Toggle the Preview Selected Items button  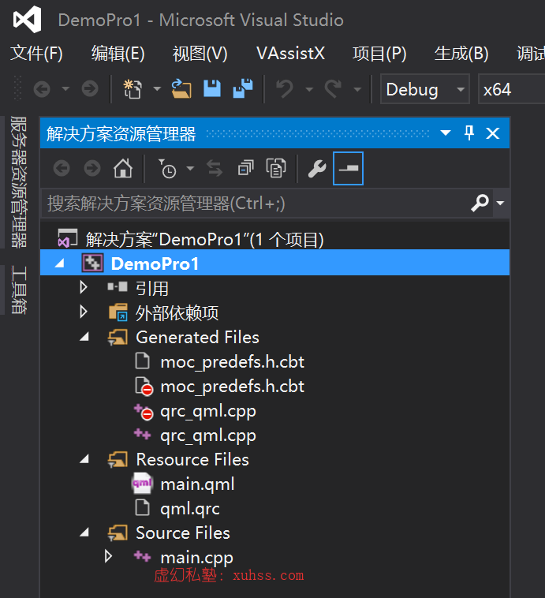click(x=348, y=168)
